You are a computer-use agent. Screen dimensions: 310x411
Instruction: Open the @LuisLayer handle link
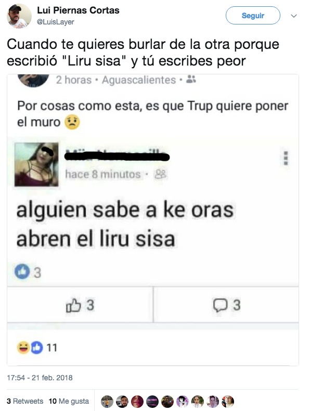(x=56, y=22)
